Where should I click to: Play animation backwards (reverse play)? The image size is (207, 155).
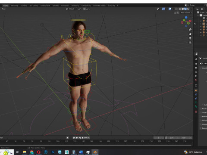(80, 138)
